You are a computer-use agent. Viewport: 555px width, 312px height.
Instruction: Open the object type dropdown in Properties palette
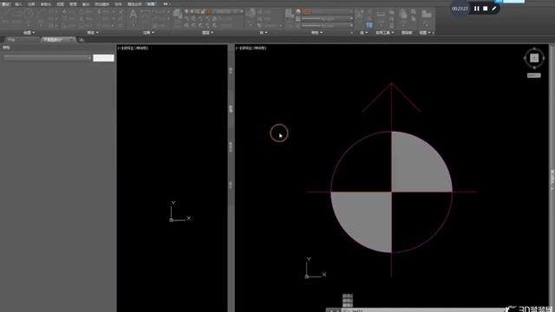pos(48,58)
